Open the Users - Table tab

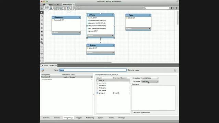pyautogui.click(x=49, y=66)
